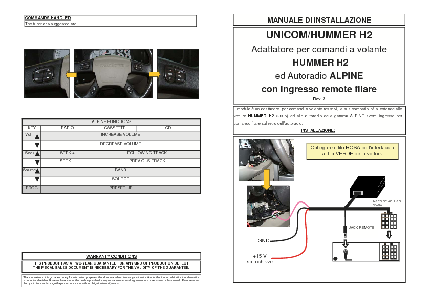This screenshot has height=305, width=431.
Task: Click the ISO connector under INSERIRE AGLI ISO
Action: 389,220
